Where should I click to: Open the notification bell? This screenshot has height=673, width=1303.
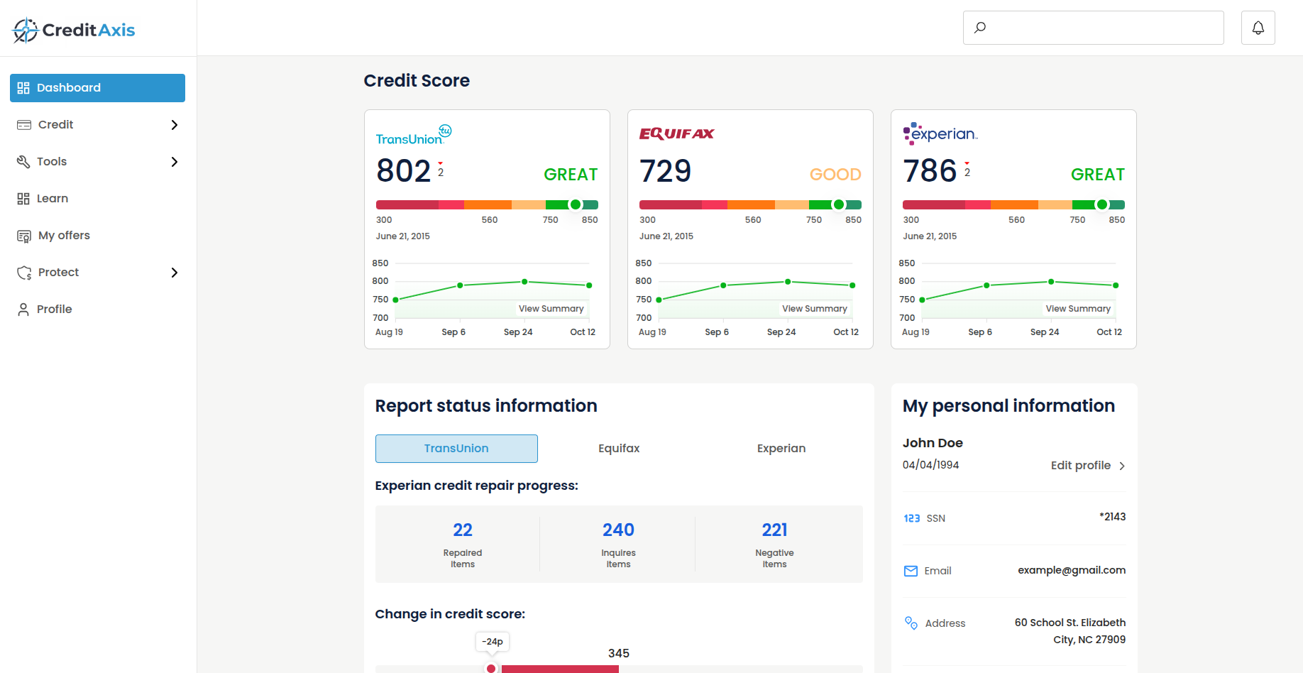[1258, 27]
